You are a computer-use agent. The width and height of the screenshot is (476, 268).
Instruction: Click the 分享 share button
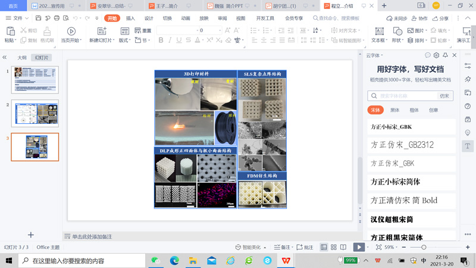(x=441, y=18)
